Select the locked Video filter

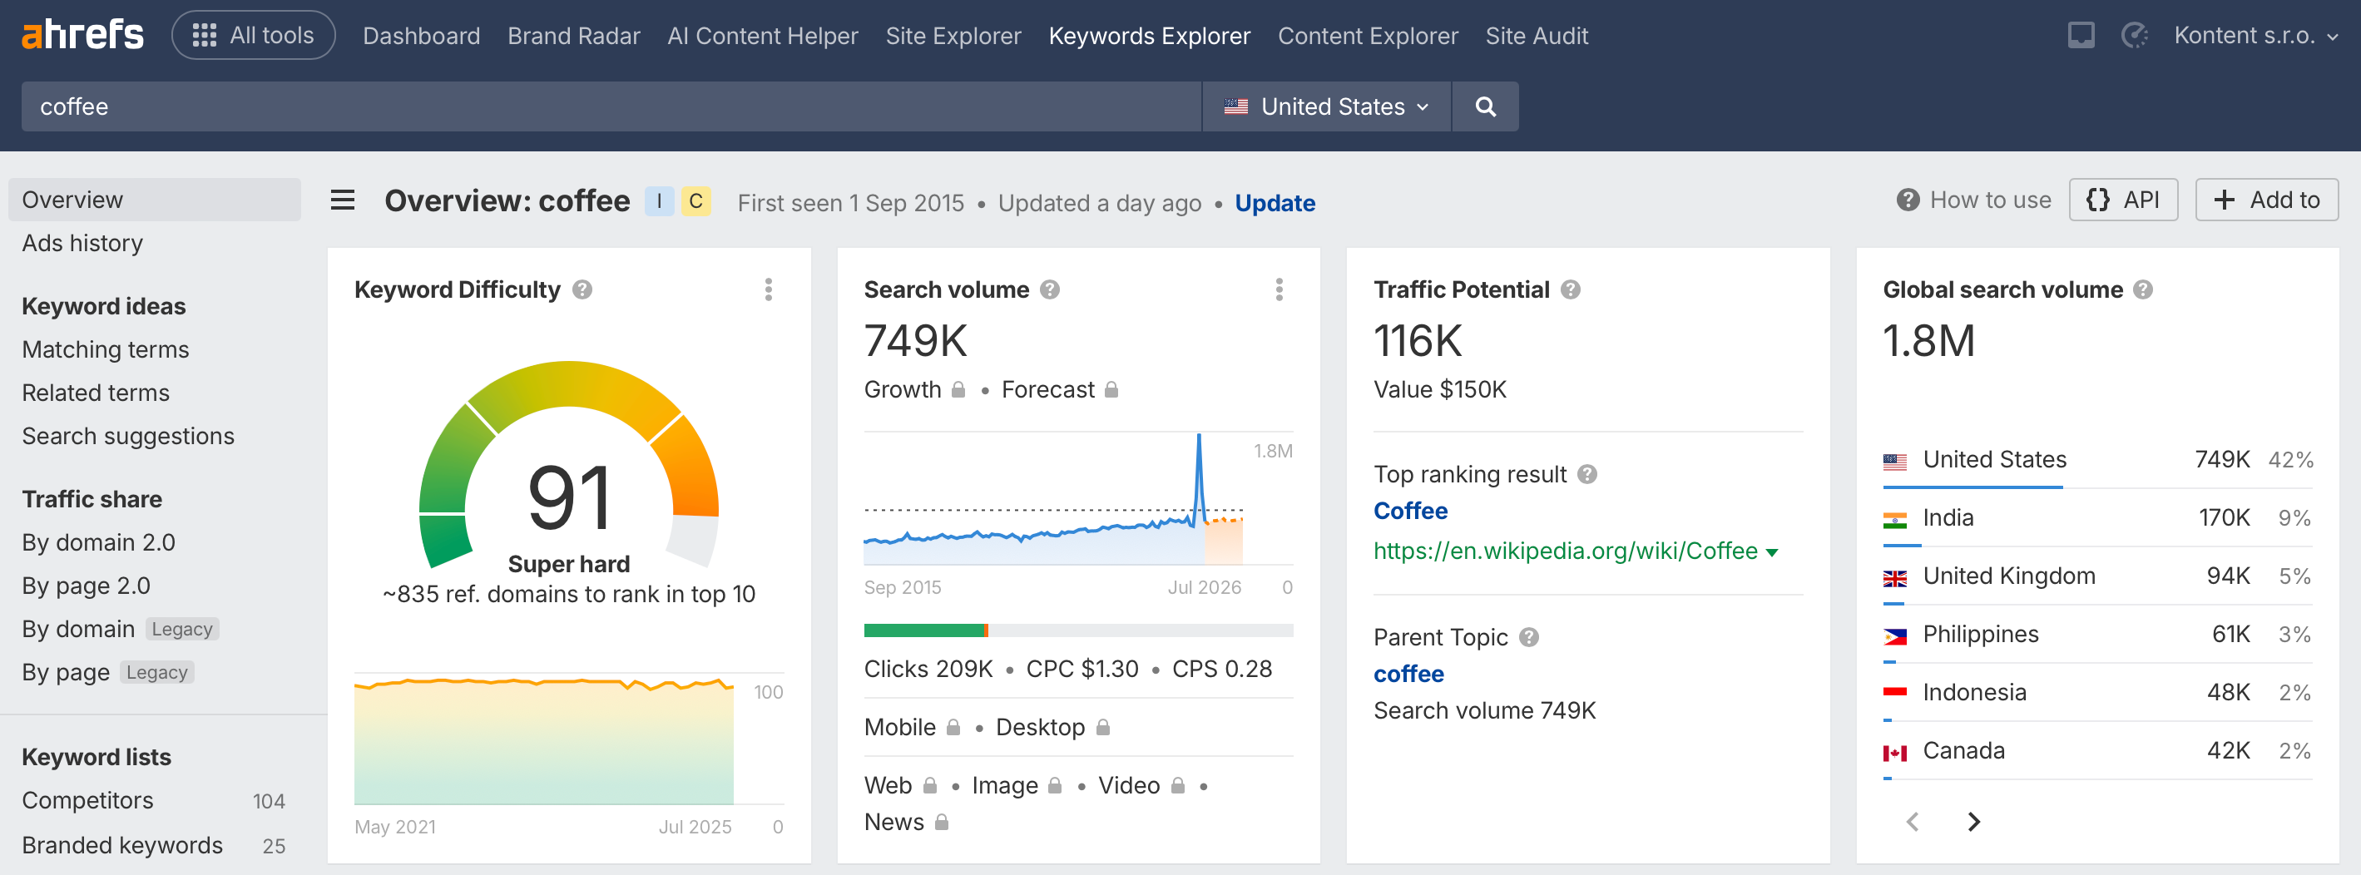coord(1142,785)
